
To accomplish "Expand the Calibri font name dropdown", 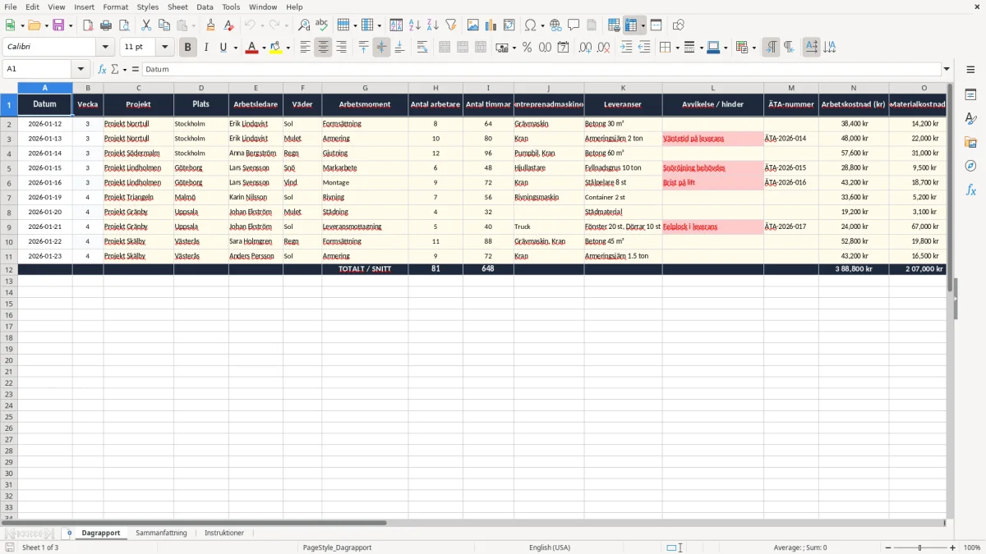I will pos(105,48).
